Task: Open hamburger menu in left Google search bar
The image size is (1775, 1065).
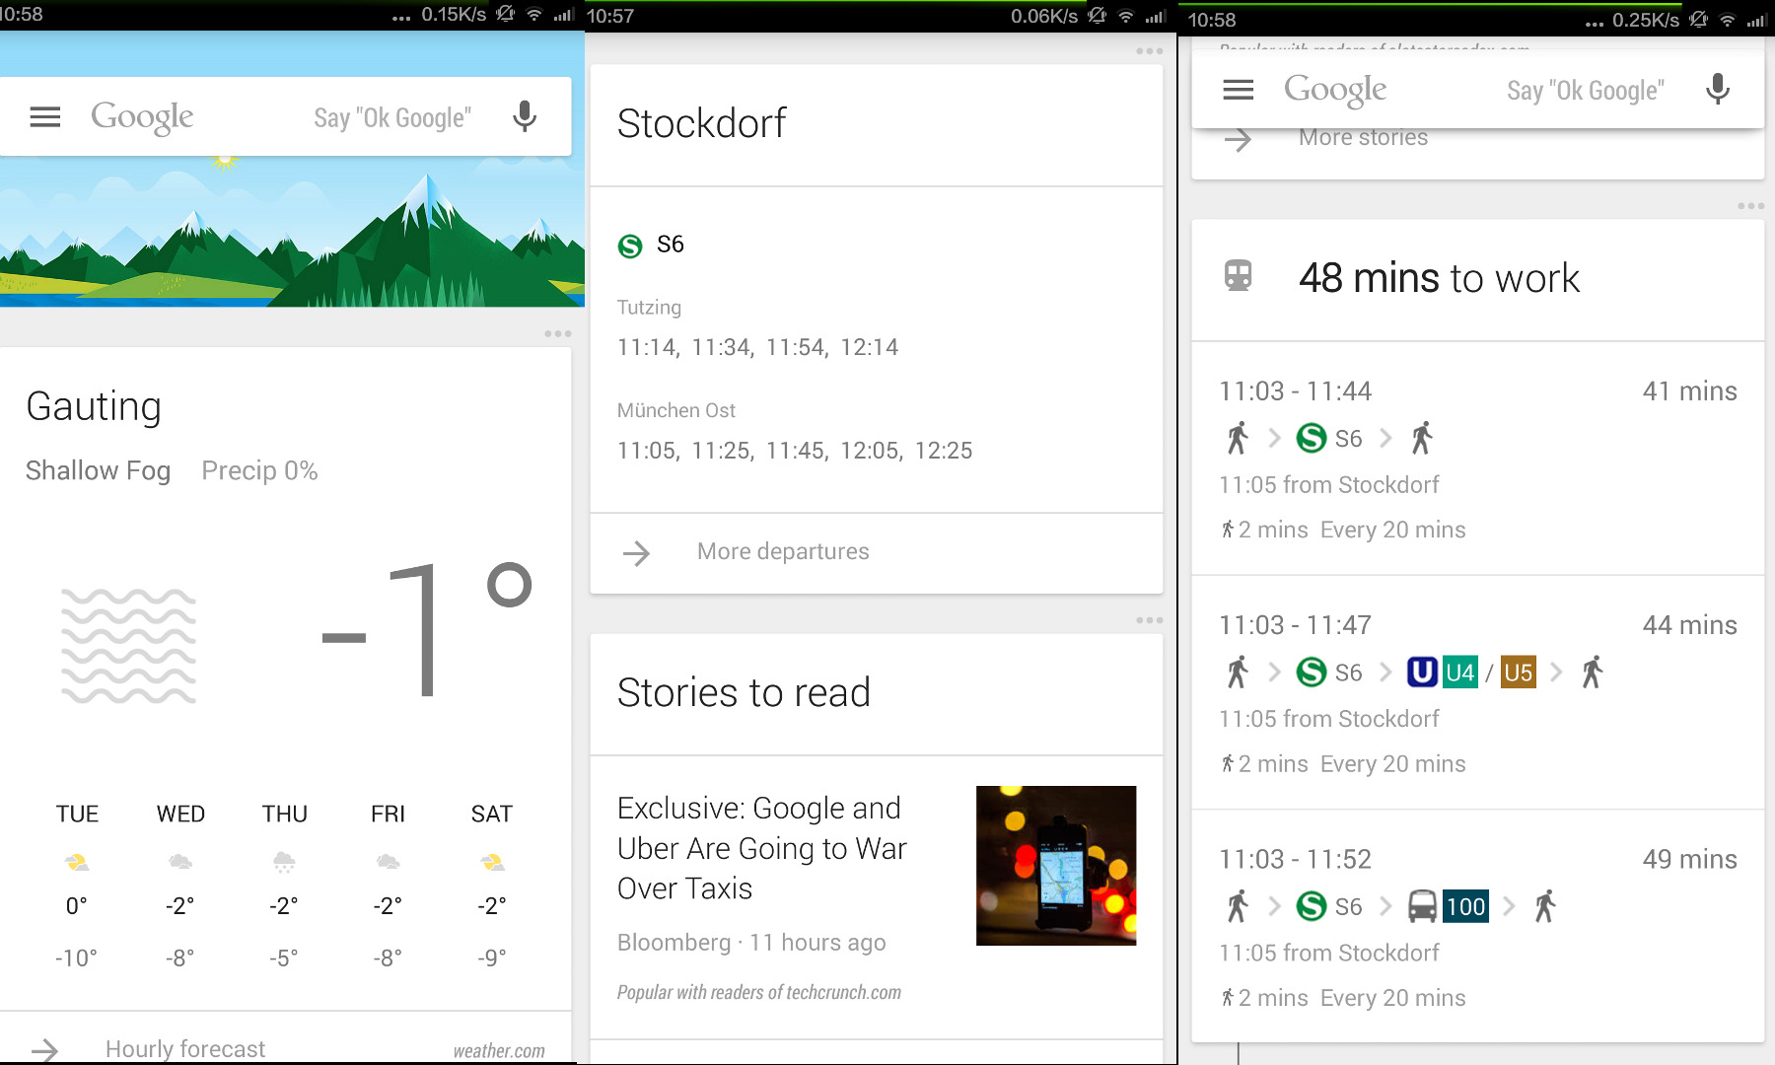Action: (x=45, y=117)
